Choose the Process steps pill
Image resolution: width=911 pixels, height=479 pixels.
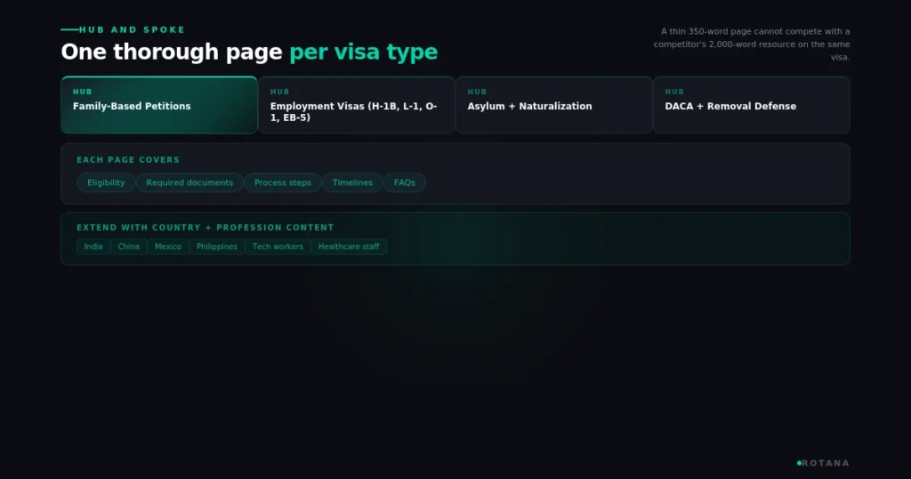click(282, 183)
